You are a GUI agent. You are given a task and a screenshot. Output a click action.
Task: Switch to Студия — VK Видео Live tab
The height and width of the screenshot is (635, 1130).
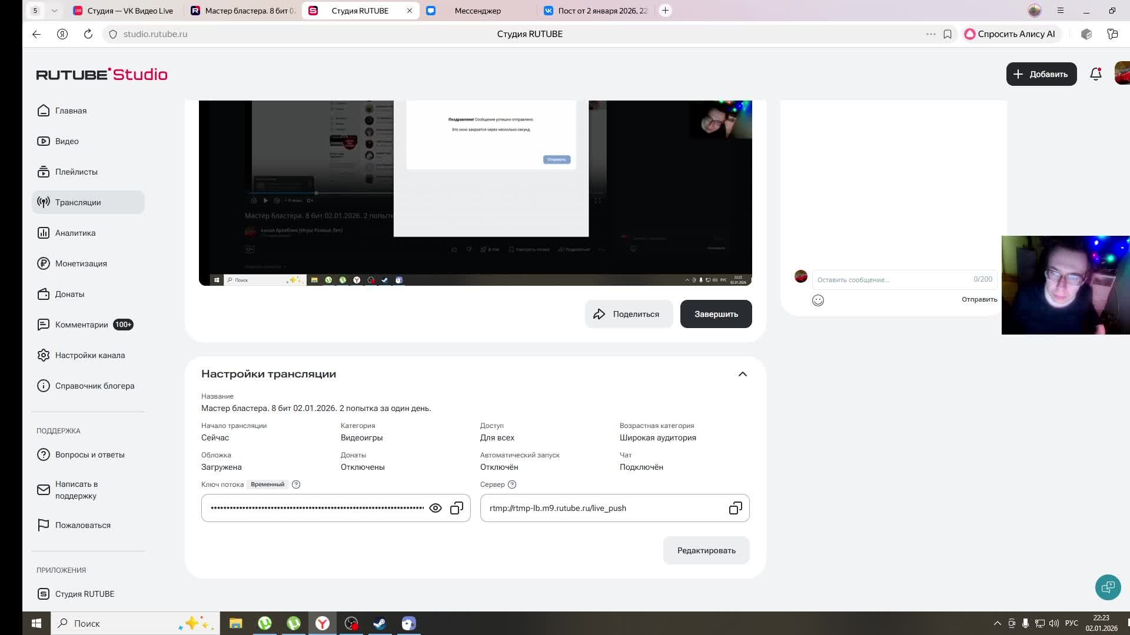(129, 11)
